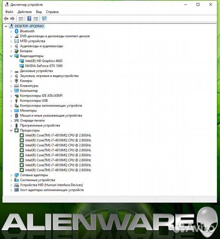Expand the Контроллеры запоминающих устройств category
Screen dimensions: 220x239
[11, 106]
